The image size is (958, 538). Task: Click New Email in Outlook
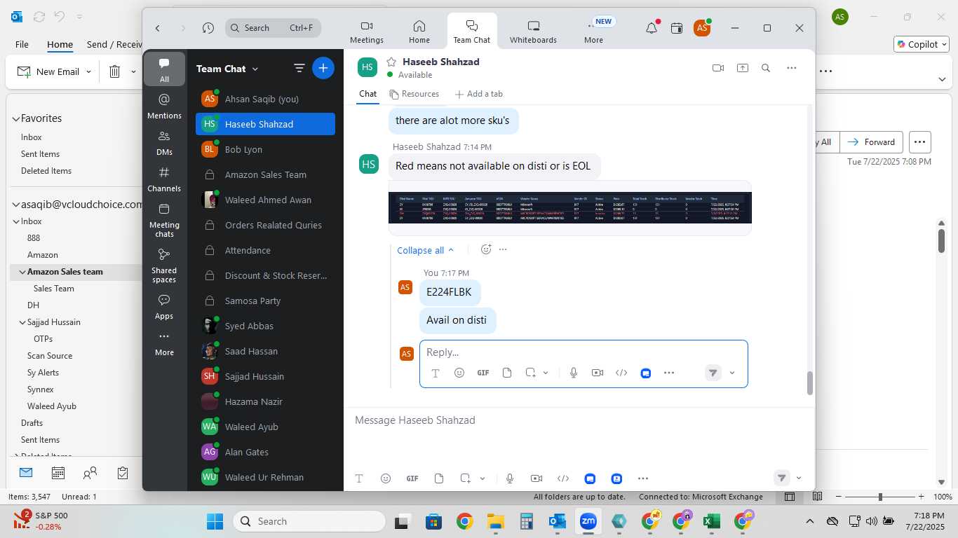(x=48, y=71)
